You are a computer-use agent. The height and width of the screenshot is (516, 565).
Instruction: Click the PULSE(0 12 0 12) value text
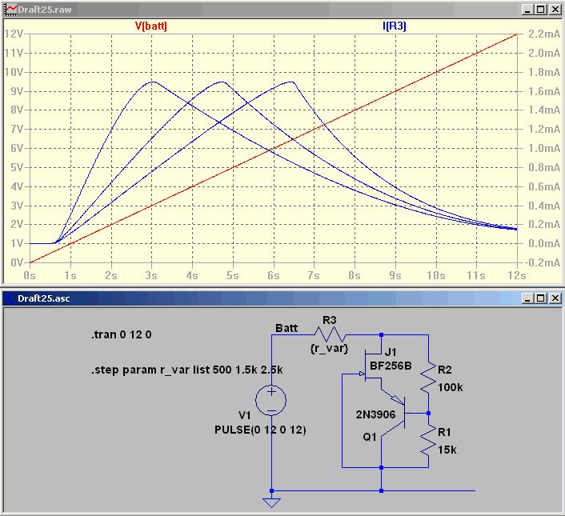coord(260,430)
